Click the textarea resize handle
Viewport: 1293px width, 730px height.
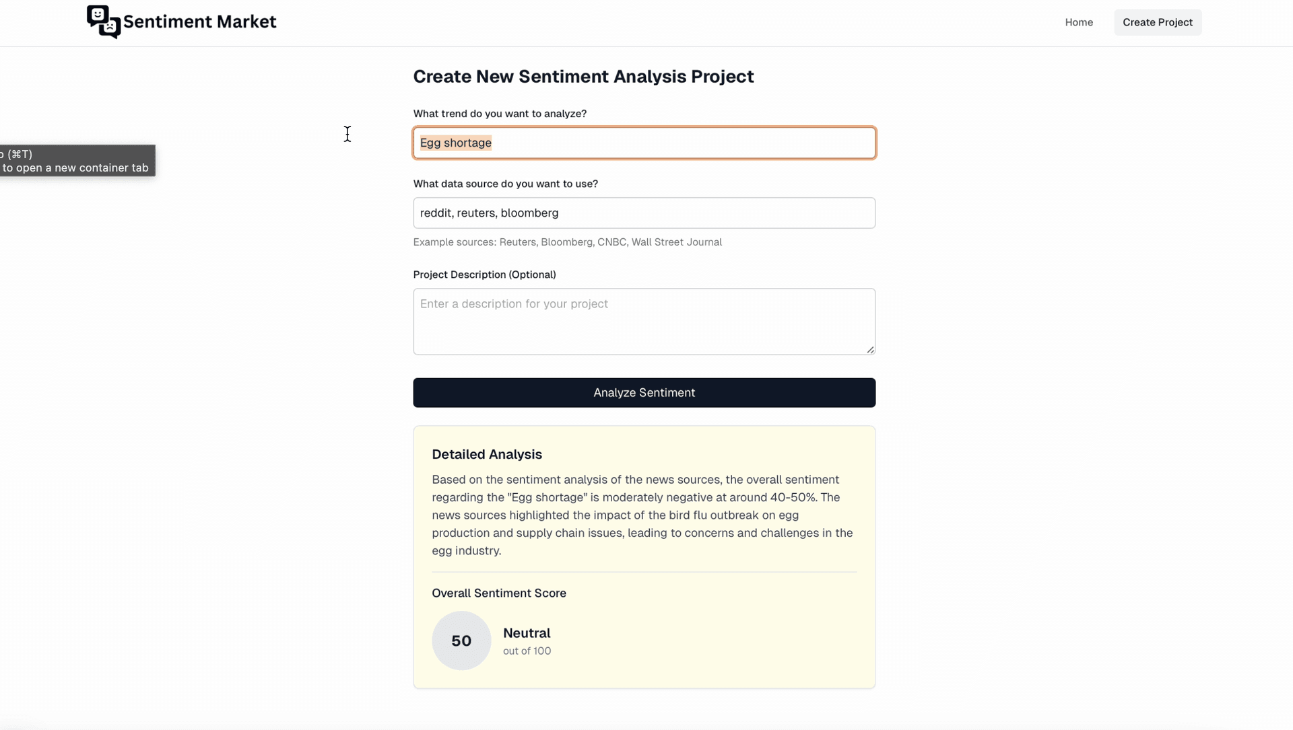869,349
